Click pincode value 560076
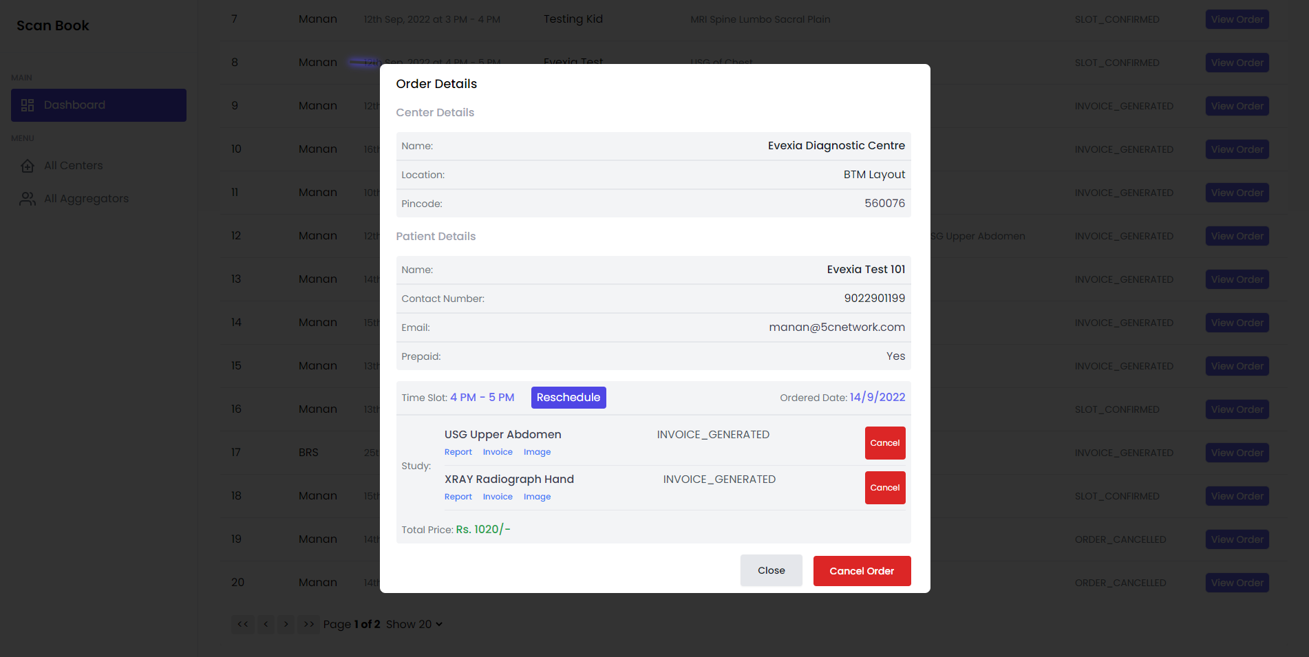 point(885,204)
